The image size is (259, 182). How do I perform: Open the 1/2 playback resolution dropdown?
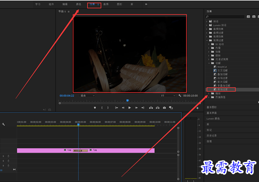(168, 96)
